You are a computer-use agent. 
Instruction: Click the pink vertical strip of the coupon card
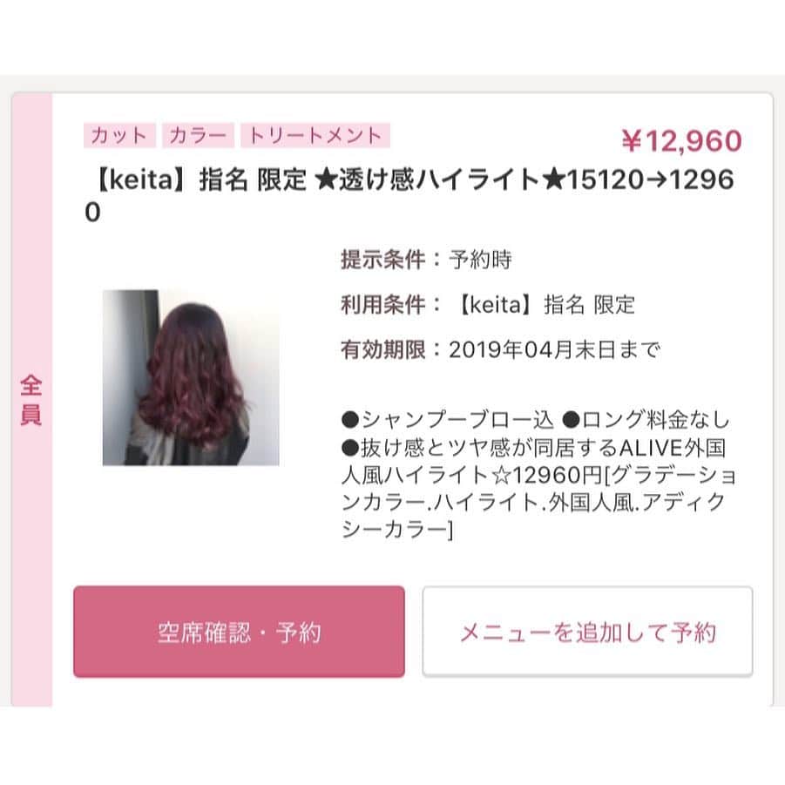coord(31,400)
